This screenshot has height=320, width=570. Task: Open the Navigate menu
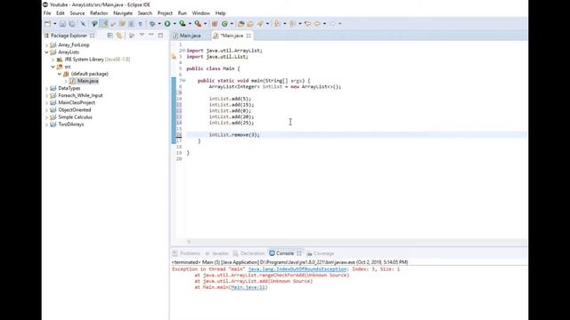(x=123, y=13)
